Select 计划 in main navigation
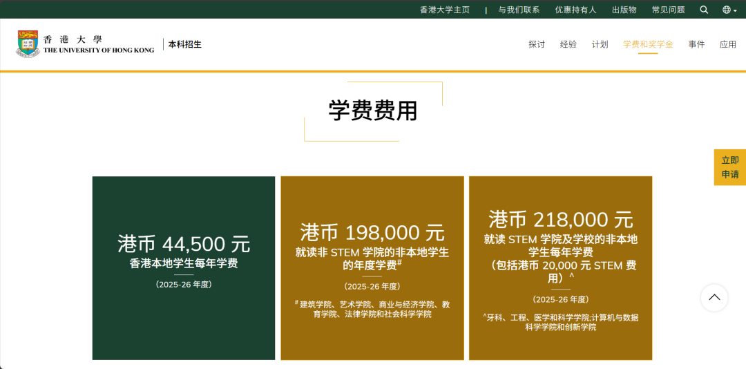The image size is (746, 369). point(600,44)
